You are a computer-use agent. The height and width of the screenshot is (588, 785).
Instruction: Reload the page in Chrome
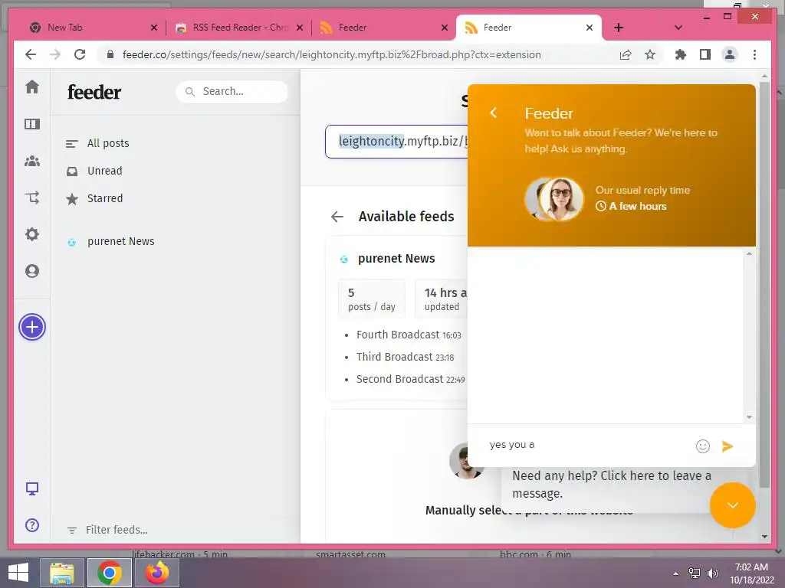[x=80, y=54]
